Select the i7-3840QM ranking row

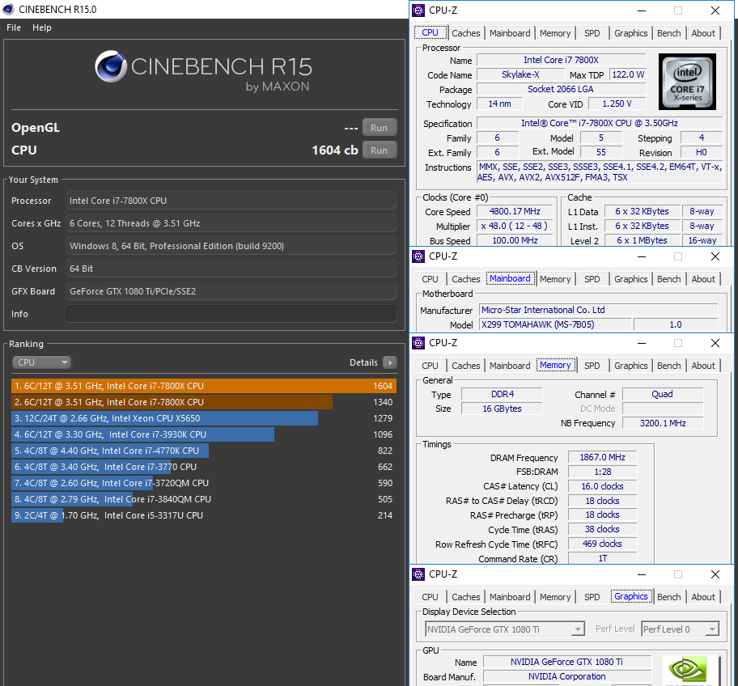click(x=204, y=499)
